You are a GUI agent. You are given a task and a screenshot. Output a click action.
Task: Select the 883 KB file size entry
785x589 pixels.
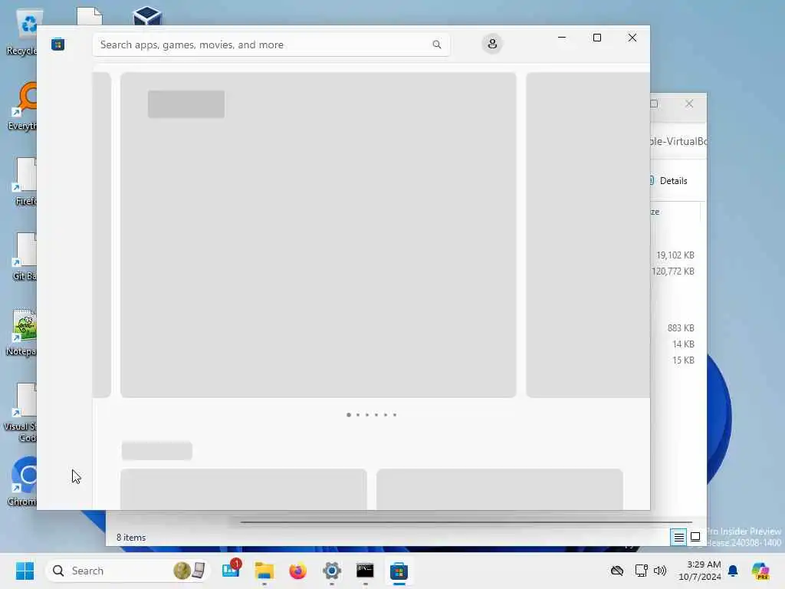pos(681,328)
